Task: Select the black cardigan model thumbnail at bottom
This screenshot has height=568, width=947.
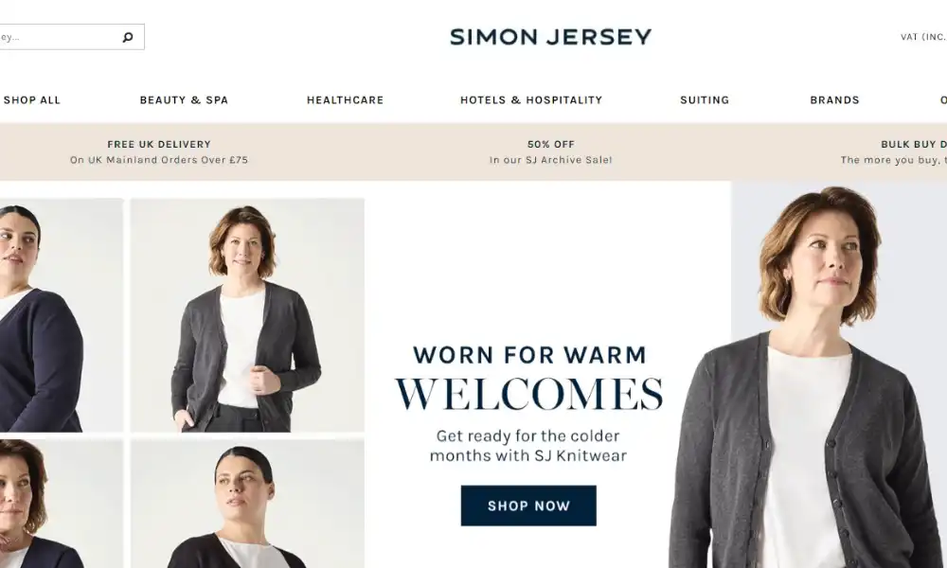Action: coord(247,504)
